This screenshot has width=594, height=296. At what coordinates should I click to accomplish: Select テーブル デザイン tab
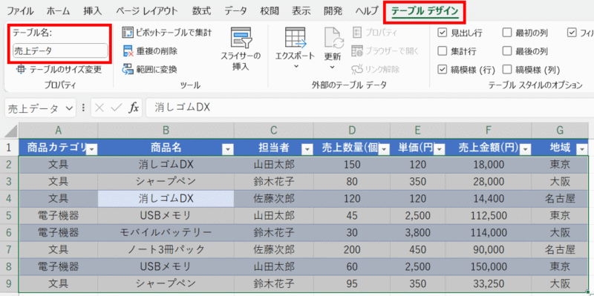click(x=425, y=11)
